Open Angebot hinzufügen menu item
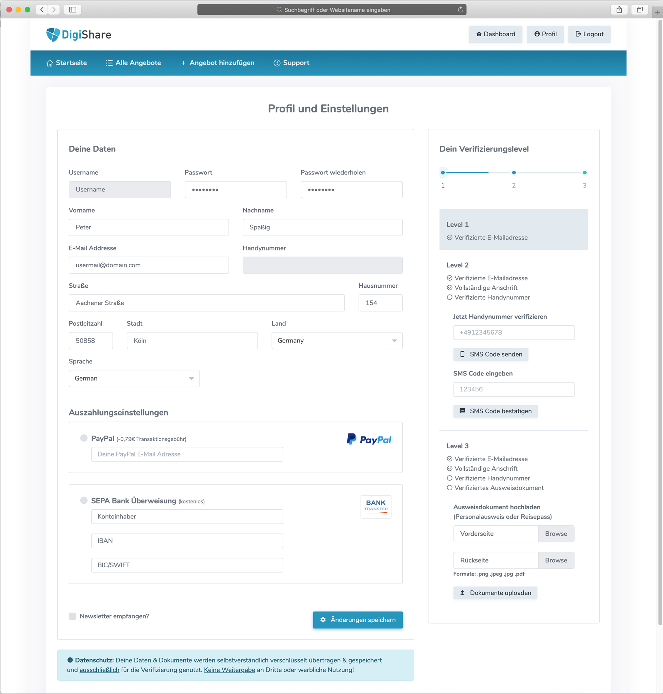The image size is (663, 694). coord(217,63)
